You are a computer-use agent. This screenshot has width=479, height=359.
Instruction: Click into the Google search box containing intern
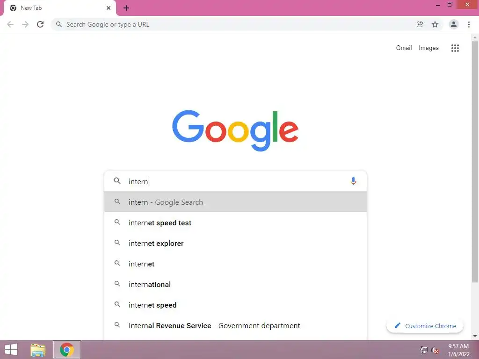point(235,181)
